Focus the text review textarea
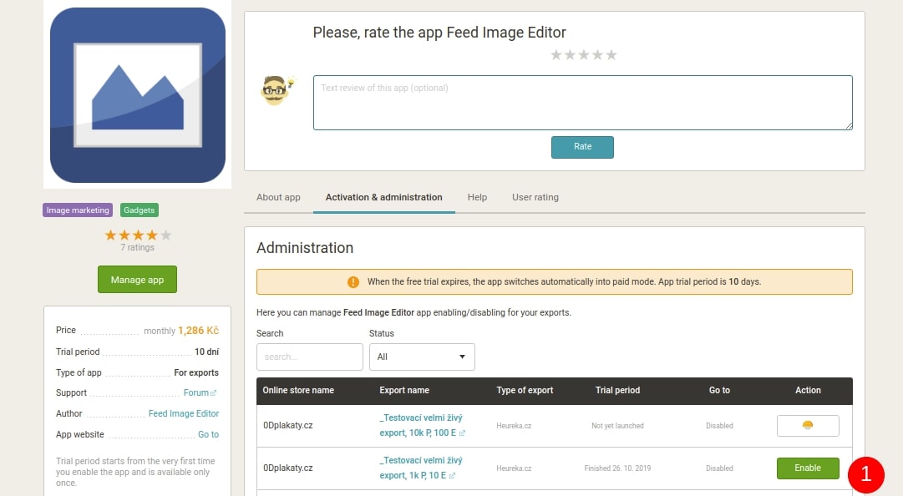 click(583, 103)
